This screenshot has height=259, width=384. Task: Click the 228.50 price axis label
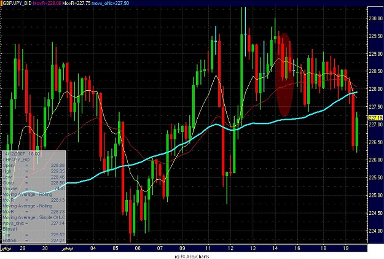click(x=375, y=71)
